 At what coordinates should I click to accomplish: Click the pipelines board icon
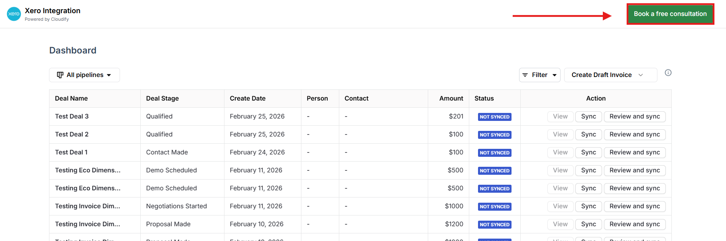pyautogui.click(x=60, y=75)
